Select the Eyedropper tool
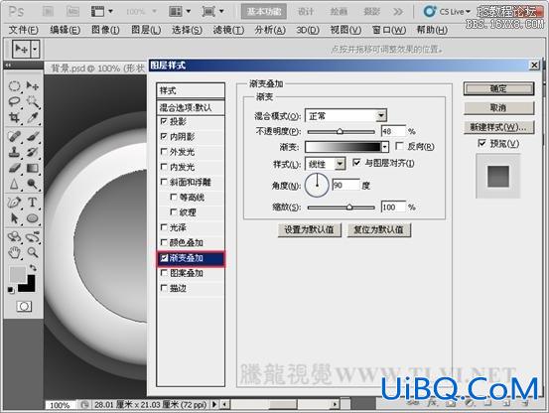549x413 pixels. [x=33, y=117]
